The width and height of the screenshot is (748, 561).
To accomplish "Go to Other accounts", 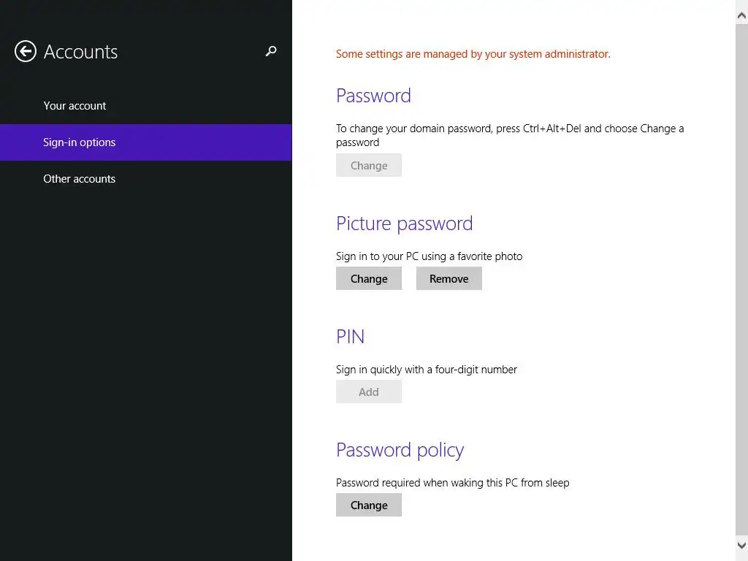I will [80, 179].
